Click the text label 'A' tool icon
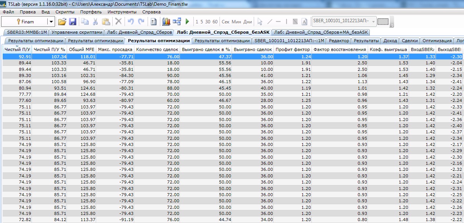The width and height of the screenshot is (464, 223). tap(304, 22)
